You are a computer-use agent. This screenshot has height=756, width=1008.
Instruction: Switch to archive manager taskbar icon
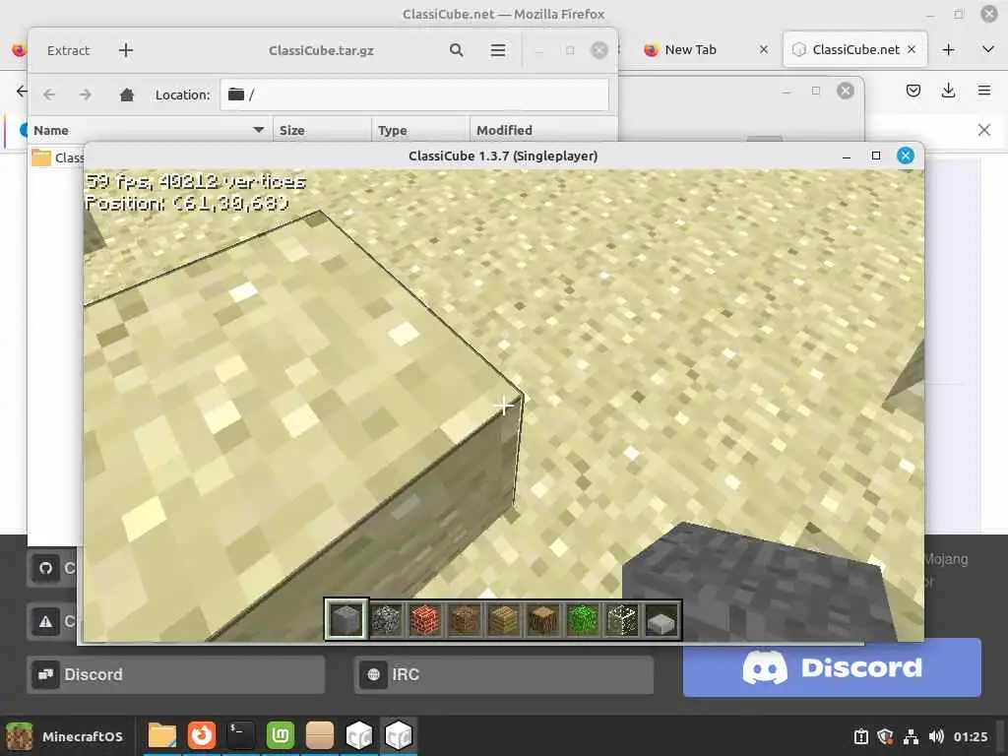tap(320, 735)
